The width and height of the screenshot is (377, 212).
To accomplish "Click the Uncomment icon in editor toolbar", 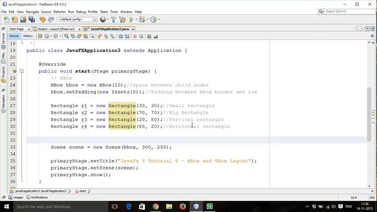I will click(156, 37).
